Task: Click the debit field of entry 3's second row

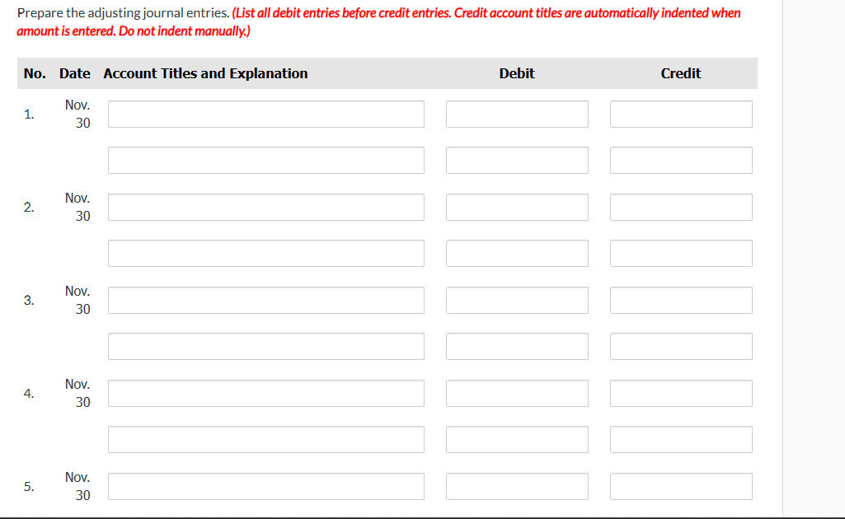Action: 516,346
